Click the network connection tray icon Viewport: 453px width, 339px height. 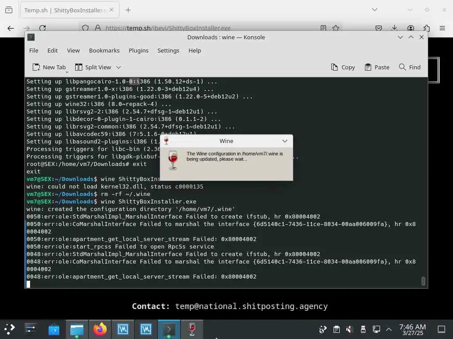click(x=376, y=329)
